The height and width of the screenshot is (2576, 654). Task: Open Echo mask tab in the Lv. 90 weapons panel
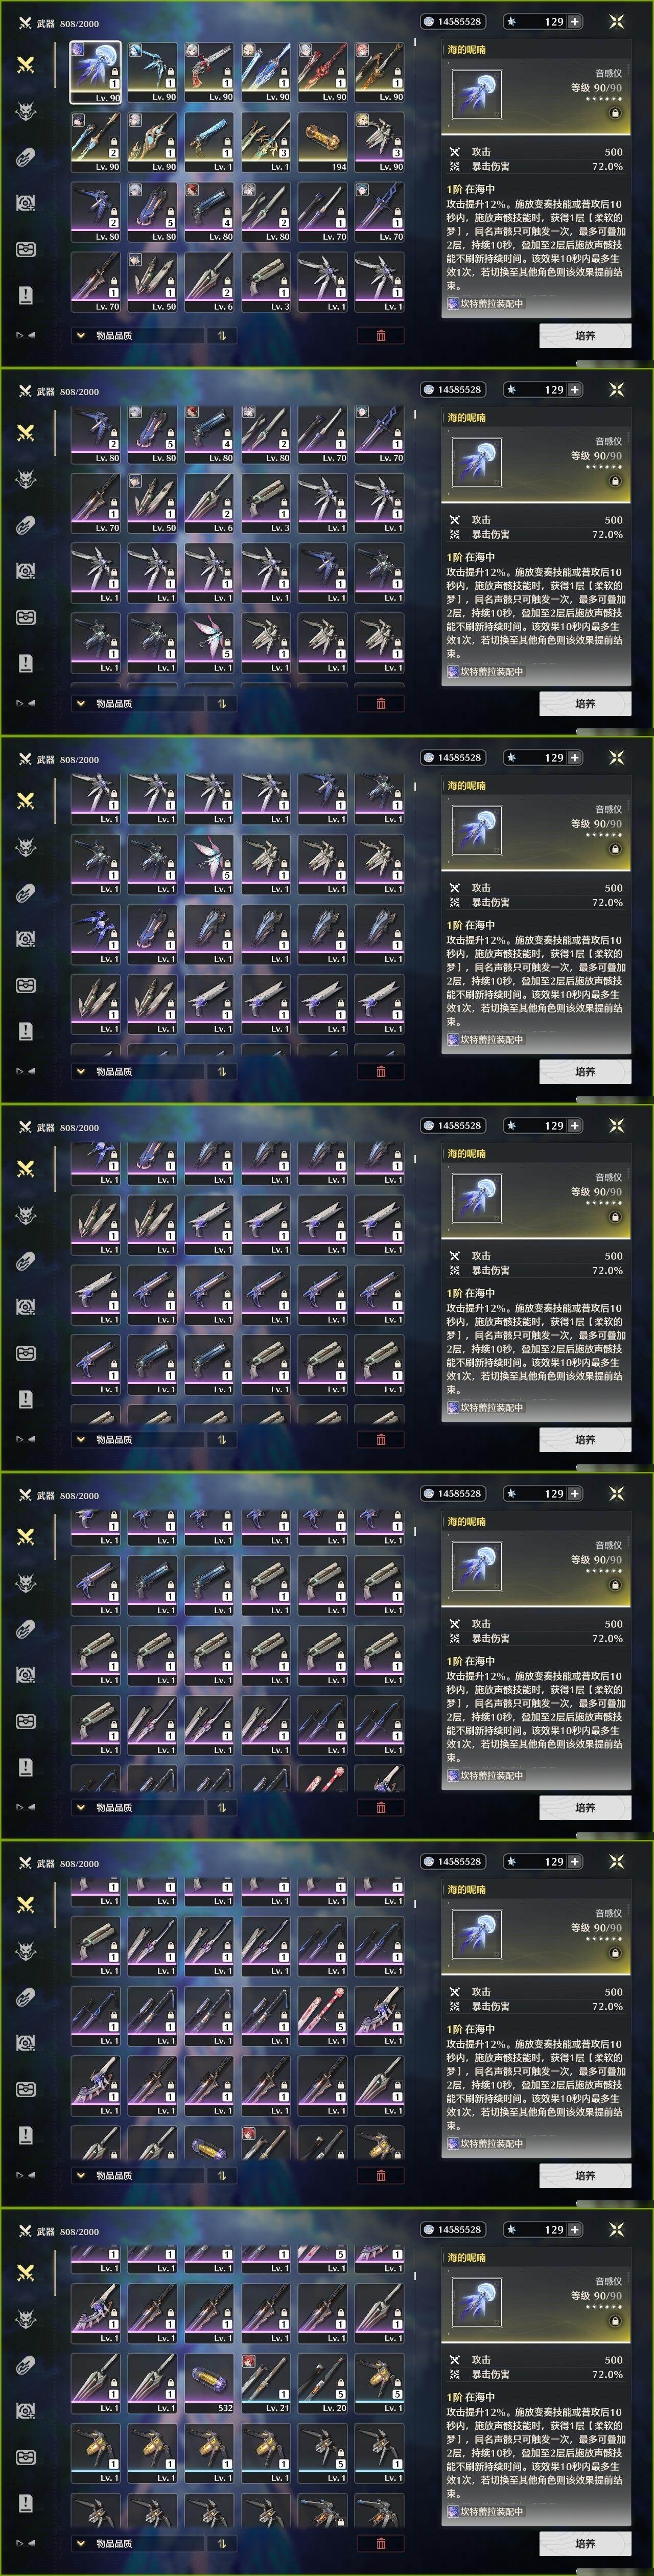click(26, 111)
